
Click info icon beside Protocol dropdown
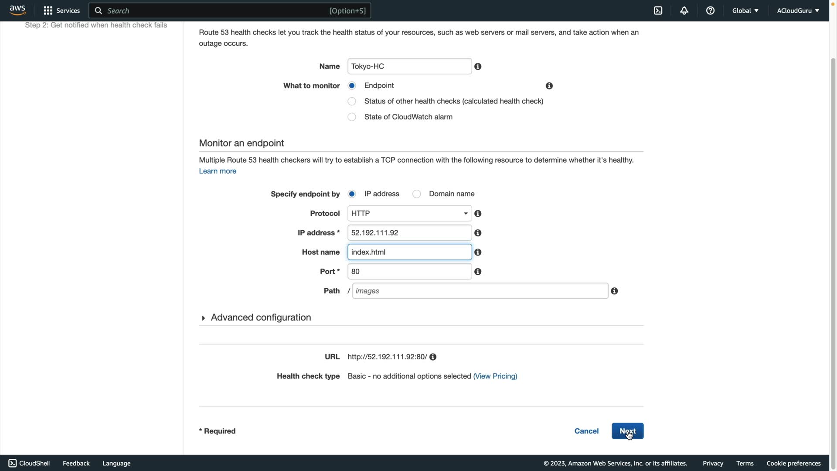478,214
